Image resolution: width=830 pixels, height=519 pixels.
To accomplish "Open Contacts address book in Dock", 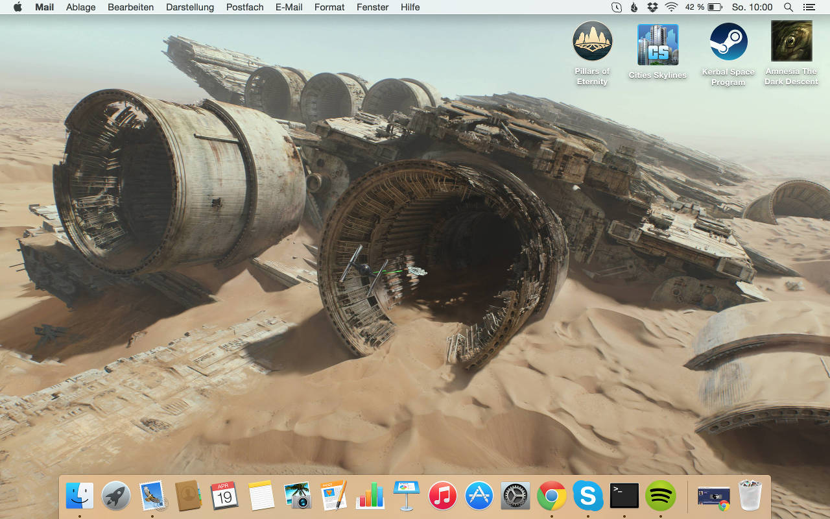I will click(x=189, y=496).
